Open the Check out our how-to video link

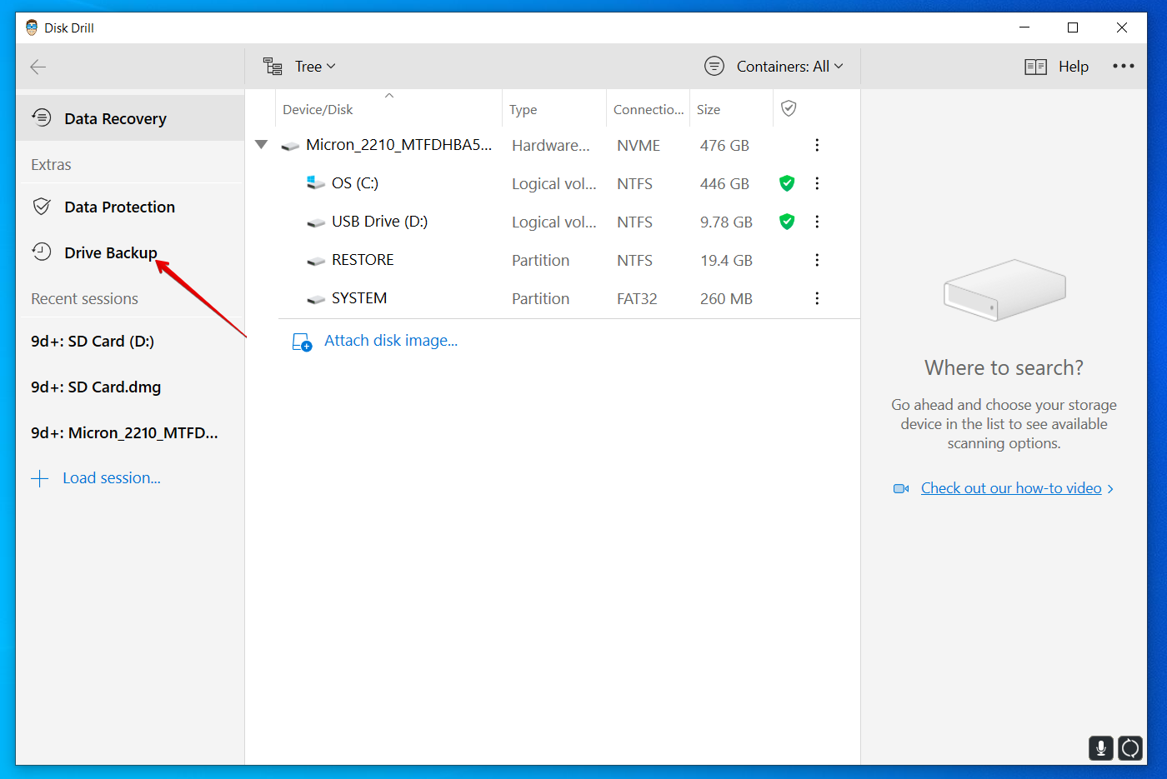1011,488
